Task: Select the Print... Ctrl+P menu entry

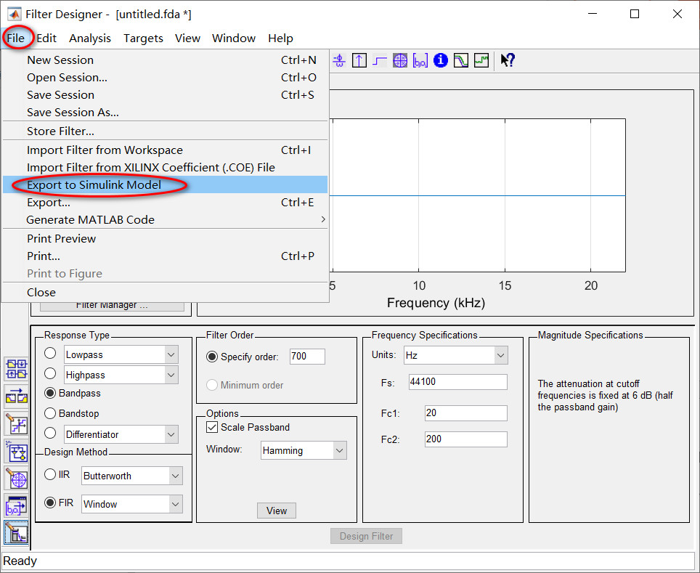Action: click(x=165, y=256)
